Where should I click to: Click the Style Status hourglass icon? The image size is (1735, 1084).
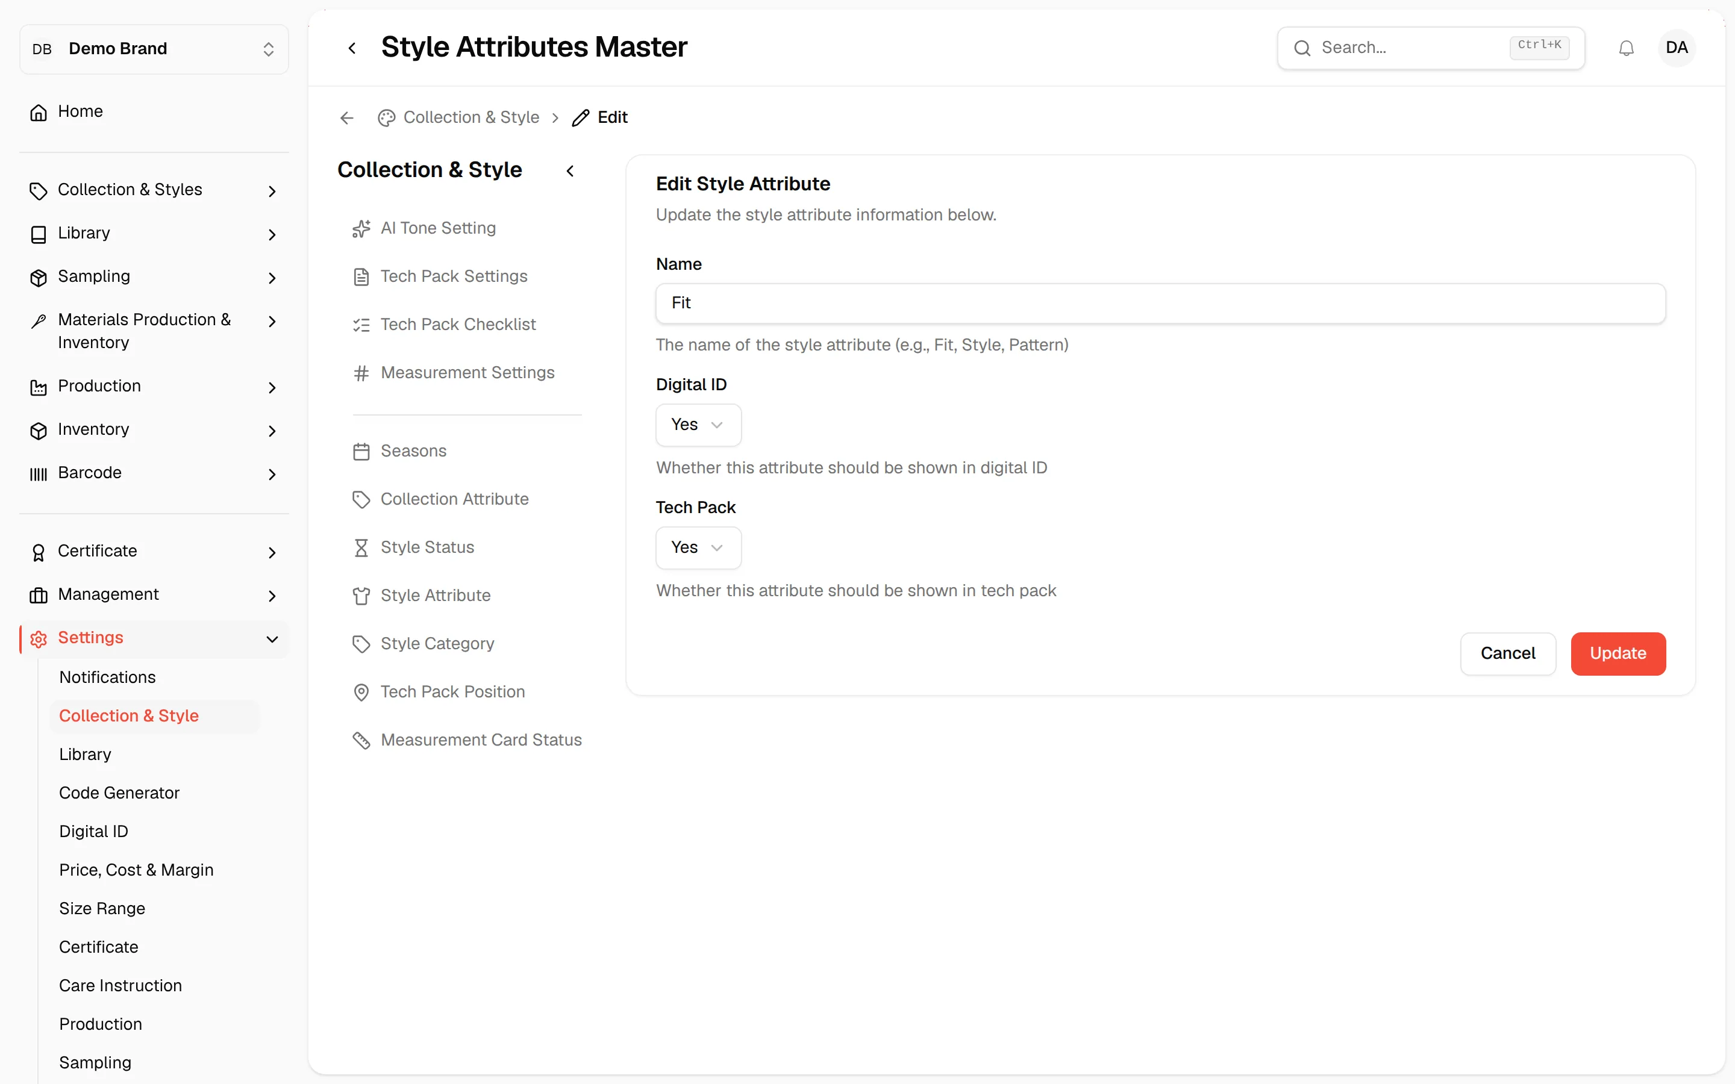pos(361,548)
